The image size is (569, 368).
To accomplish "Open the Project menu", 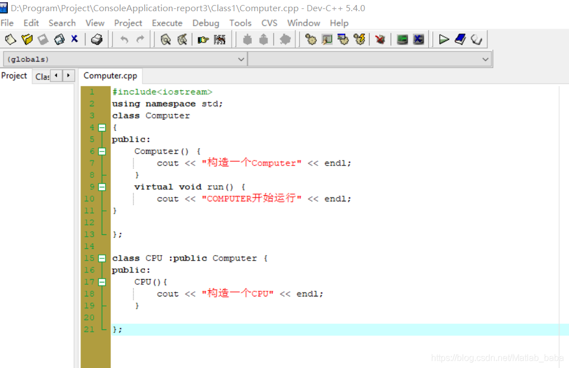I will pyautogui.click(x=128, y=23).
